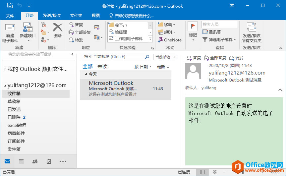Click the send/receive quick access icon
286x176 pixels.
tap(10, 6)
